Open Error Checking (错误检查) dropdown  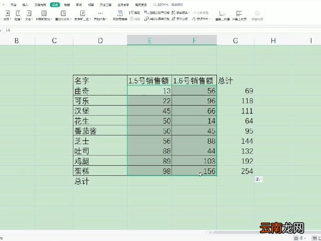pyautogui.click(x=201, y=19)
